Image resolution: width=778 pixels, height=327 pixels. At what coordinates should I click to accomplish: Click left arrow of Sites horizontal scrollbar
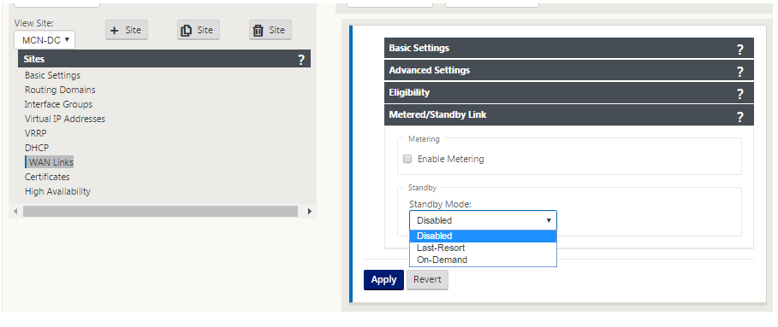coord(15,211)
